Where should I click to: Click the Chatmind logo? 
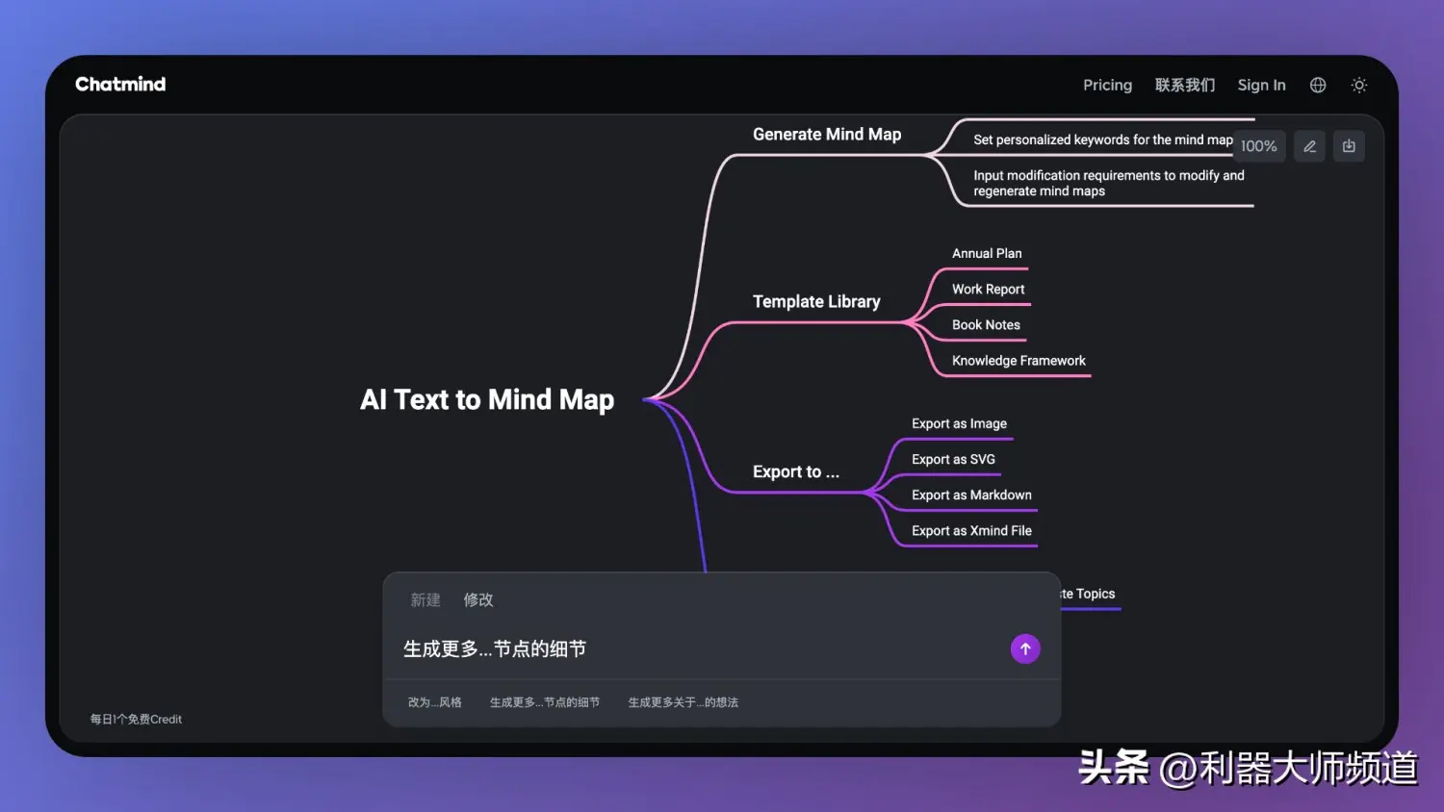[120, 84]
